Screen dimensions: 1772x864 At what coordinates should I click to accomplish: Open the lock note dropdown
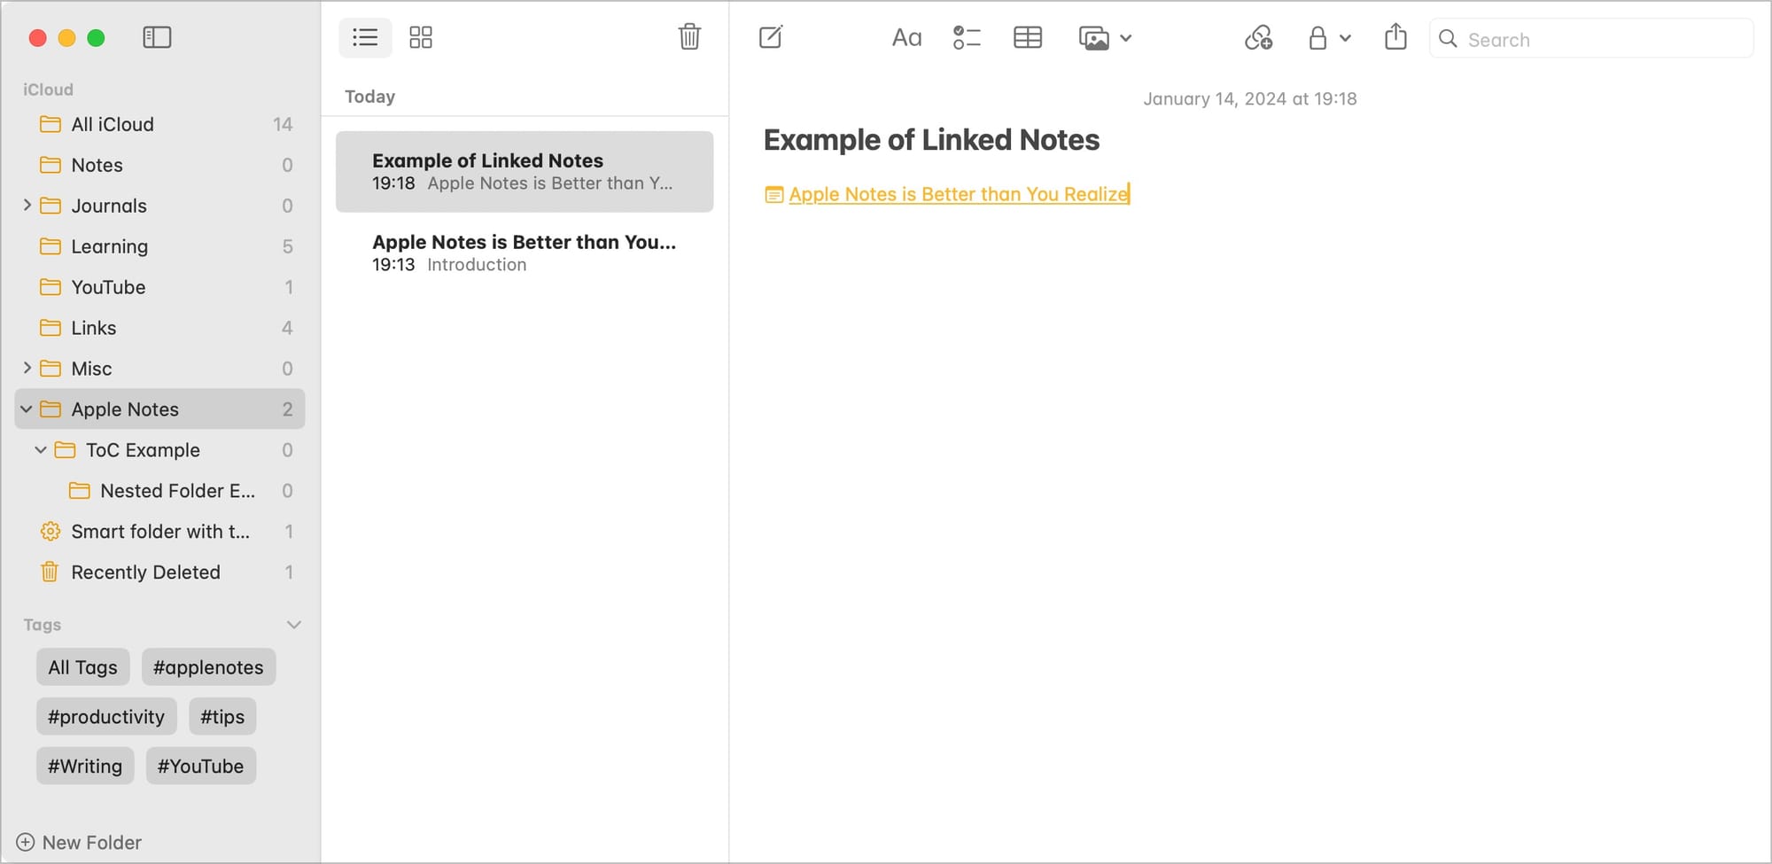[1329, 38]
